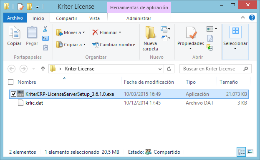Click Herramientas de aplicación contextual tab
This screenshot has width=260, height=160.
pyautogui.click(x=139, y=7)
